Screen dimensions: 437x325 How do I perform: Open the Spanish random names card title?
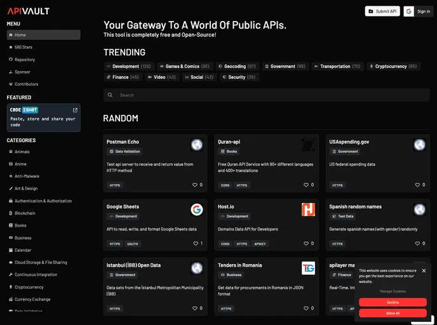(355, 207)
